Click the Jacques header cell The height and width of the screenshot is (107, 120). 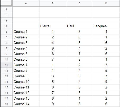coord(106,26)
